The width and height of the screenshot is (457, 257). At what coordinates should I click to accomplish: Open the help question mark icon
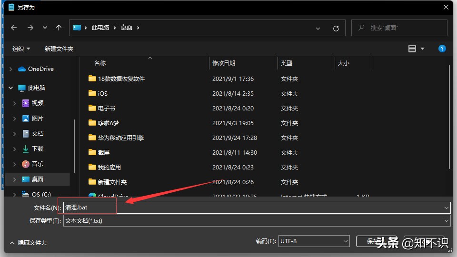point(442,49)
